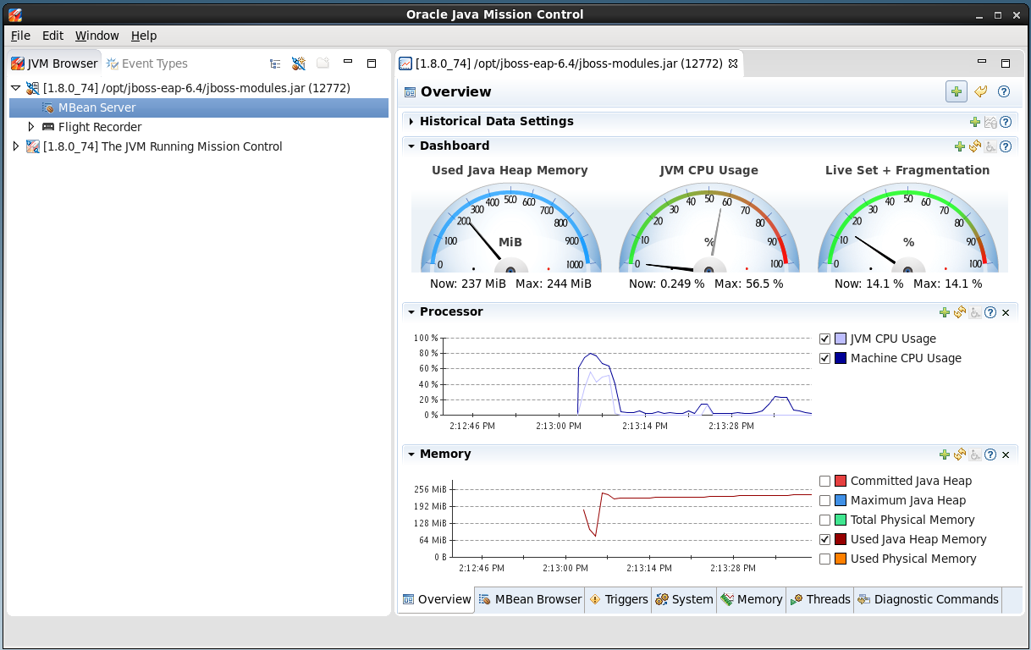Viewport: 1031px width, 650px height.
Task: Click JVM CPU Usage color swatch
Action: point(841,339)
